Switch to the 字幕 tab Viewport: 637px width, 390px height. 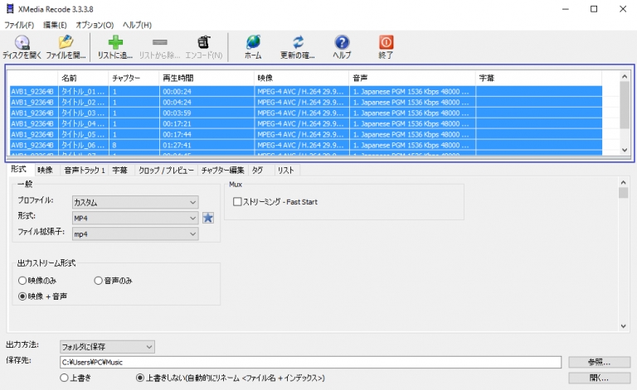tap(119, 171)
